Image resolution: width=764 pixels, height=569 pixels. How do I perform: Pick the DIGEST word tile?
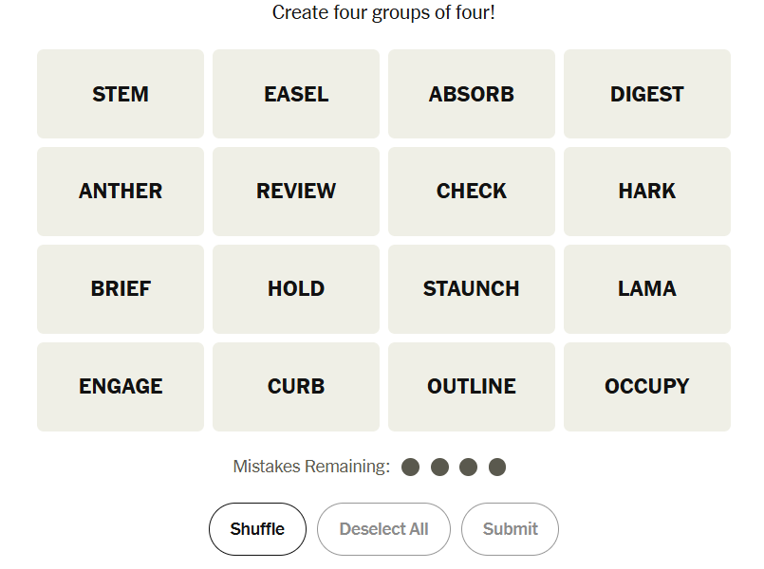(x=647, y=94)
